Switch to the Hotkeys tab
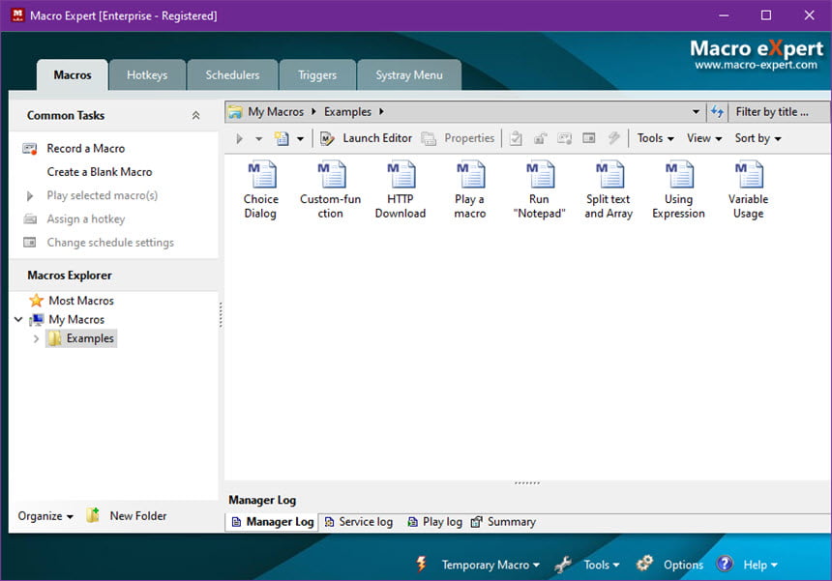 coord(147,75)
